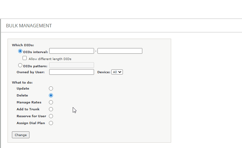Click the 'Device:' label

tap(104, 72)
